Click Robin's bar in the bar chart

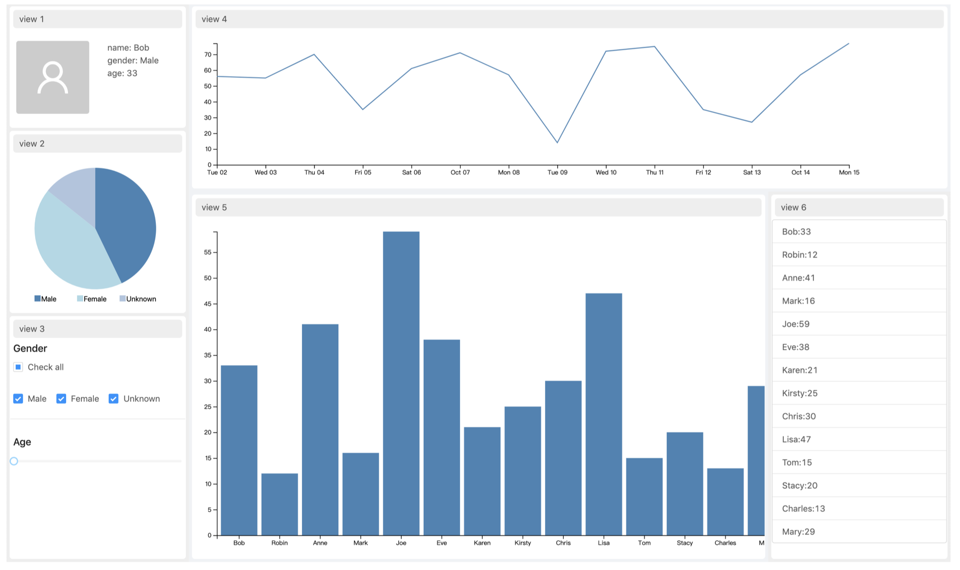[x=279, y=503]
